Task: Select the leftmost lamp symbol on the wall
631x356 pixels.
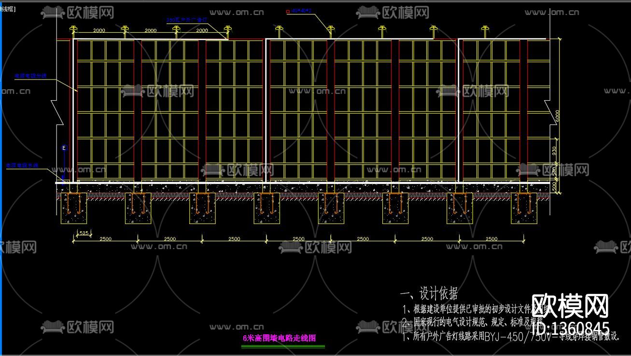Action: (73, 29)
